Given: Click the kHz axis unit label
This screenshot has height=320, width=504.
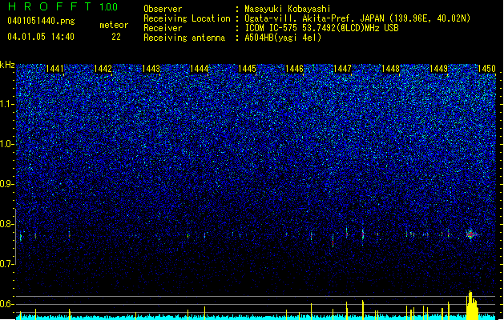Looking at the screenshot, I should [x=7, y=65].
